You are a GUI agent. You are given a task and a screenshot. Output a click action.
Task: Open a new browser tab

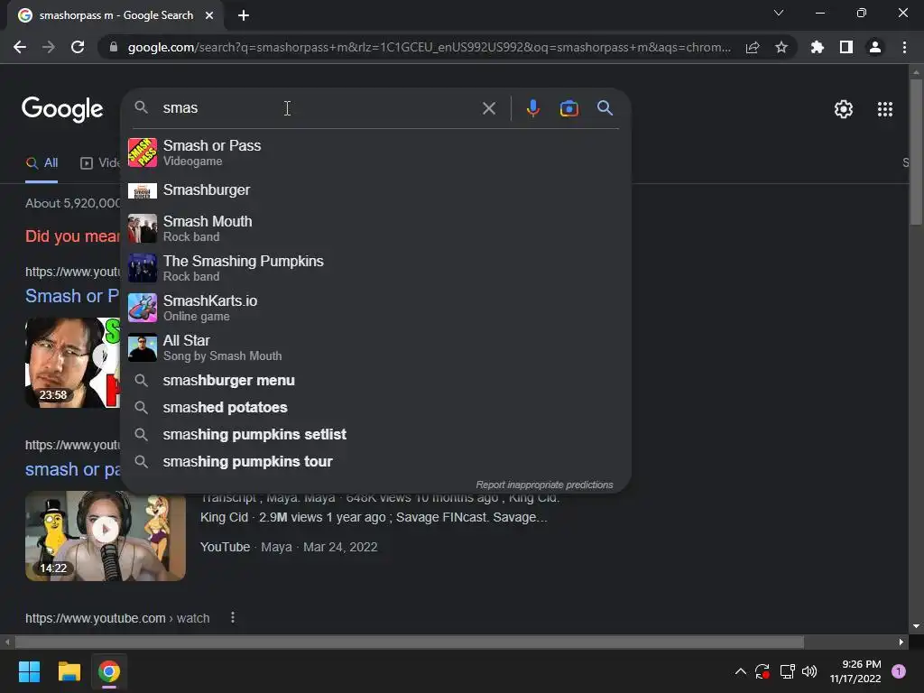tap(244, 15)
